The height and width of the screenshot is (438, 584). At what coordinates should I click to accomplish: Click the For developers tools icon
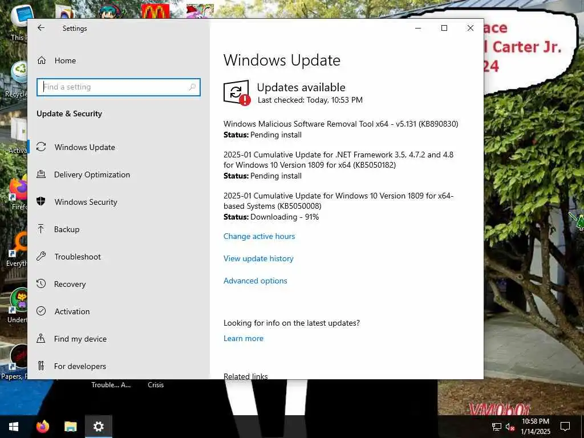41,366
